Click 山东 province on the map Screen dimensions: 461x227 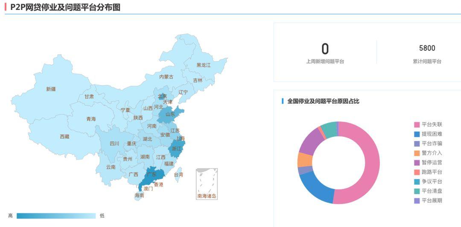[170, 114]
